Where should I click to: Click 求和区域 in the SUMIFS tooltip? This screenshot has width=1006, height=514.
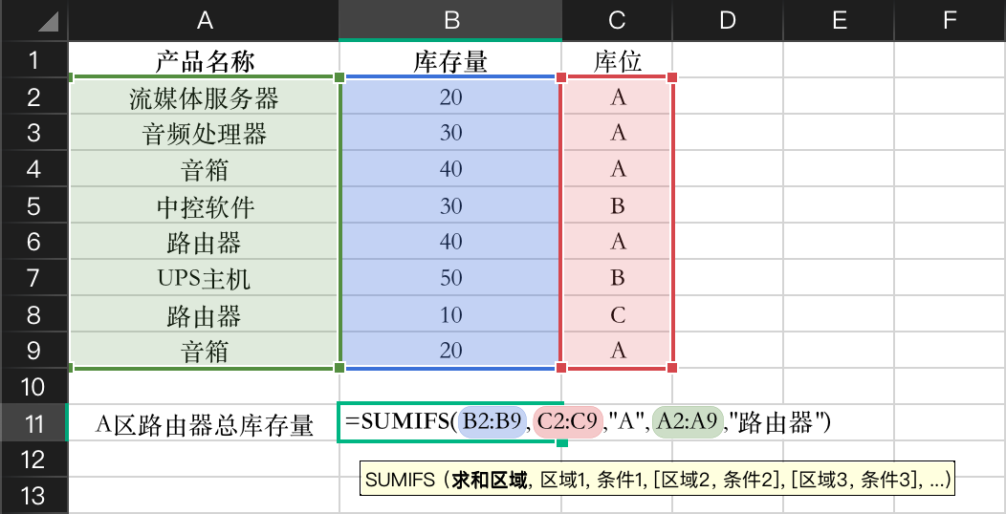(489, 479)
